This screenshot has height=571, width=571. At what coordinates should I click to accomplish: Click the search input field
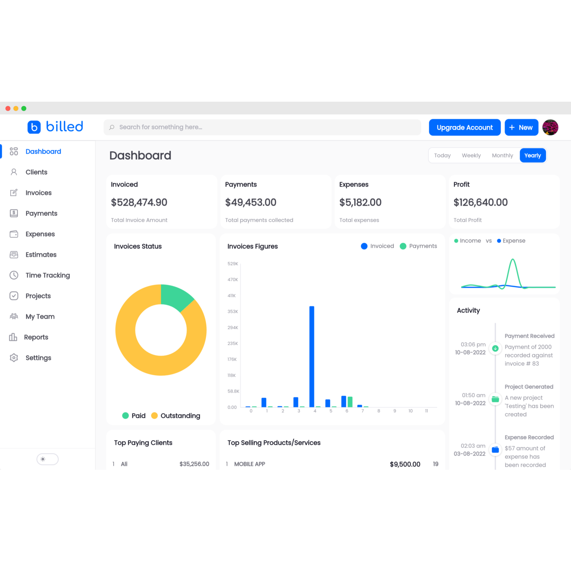pos(262,127)
